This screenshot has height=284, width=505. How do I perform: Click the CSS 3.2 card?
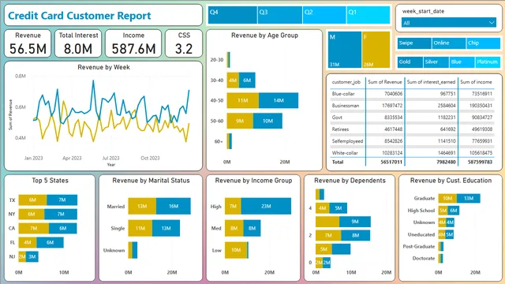click(x=184, y=43)
